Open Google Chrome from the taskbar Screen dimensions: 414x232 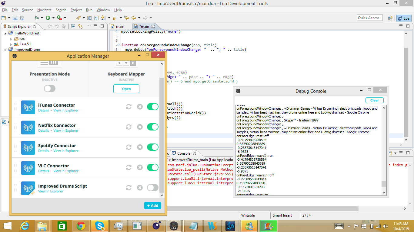(x=81, y=226)
